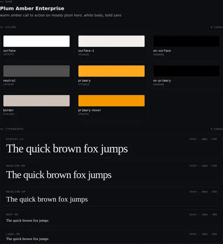Viewport: 223px width, 244px height.
Task: Click the '5 tokens' count label
Action: coord(217,129)
